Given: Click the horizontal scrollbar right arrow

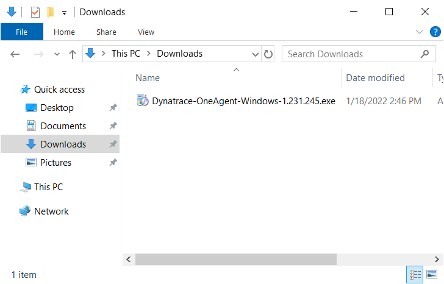Looking at the screenshot, I should pyautogui.click(x=437, y=259).
